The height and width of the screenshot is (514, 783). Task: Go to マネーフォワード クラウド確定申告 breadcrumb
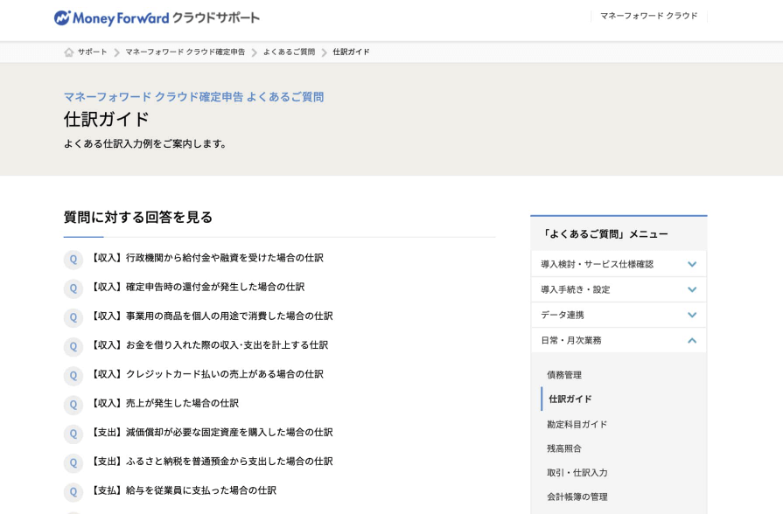point(185,52)
